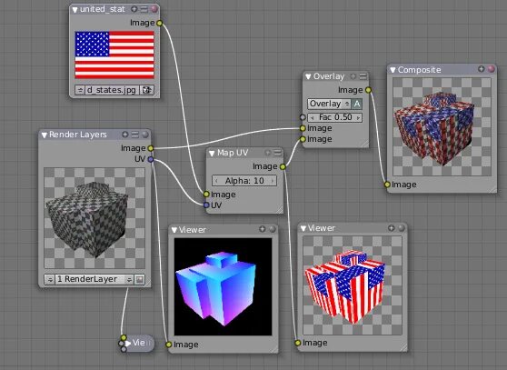507x370 pixels.
Task: Click Image input socket on Composite node
Action: (387, 185)
